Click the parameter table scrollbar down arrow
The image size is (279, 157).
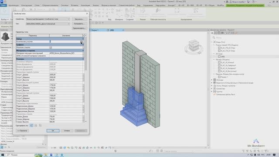coord(86,121)
